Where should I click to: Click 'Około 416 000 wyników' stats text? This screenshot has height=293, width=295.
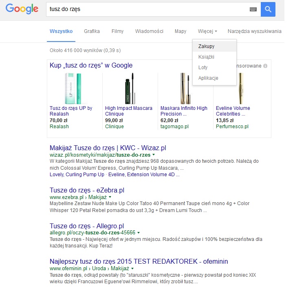click(x=85, y=50)
